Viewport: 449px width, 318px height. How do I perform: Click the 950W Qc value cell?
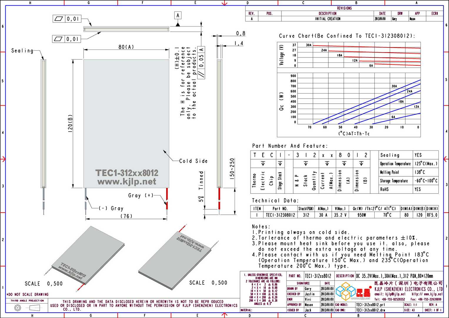pos(362,215)
